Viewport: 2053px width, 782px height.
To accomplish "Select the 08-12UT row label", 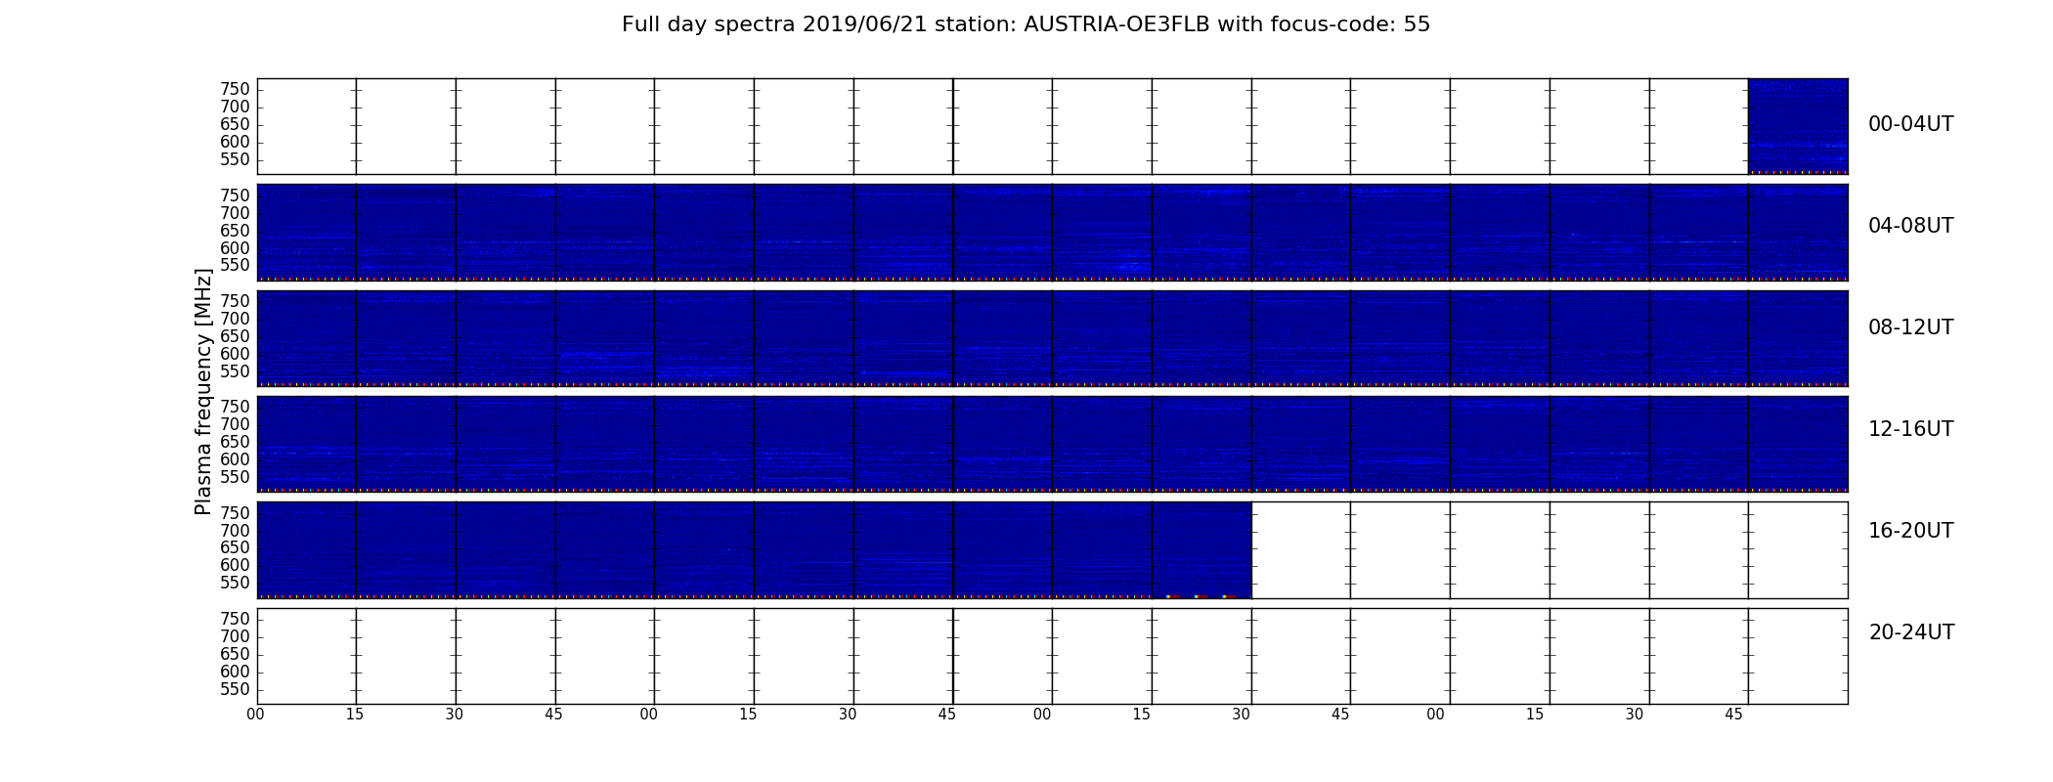I will (x=1910, y=327).
